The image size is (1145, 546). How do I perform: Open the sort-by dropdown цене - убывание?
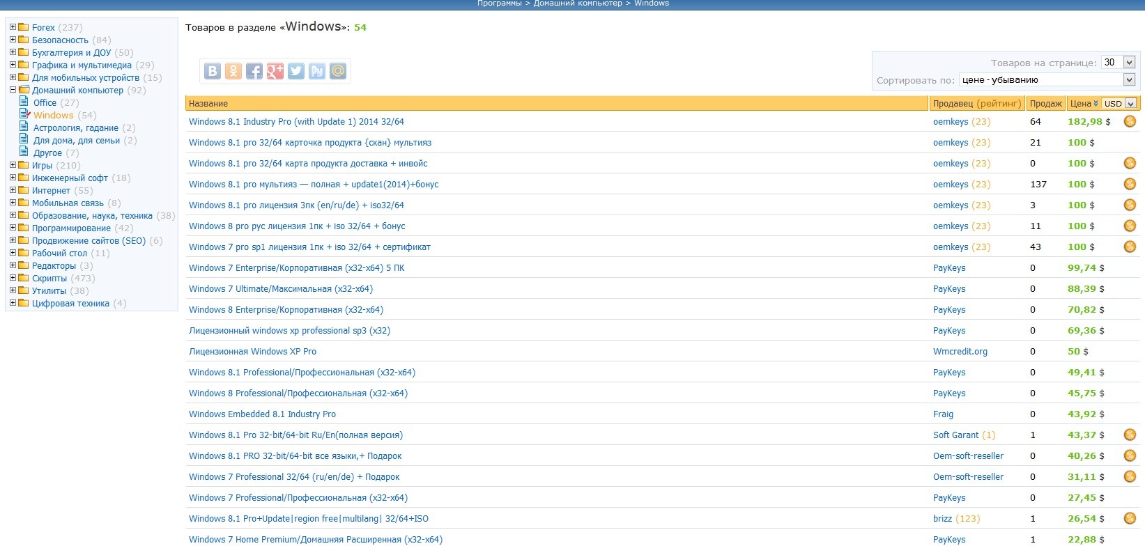click(1047, 80)
